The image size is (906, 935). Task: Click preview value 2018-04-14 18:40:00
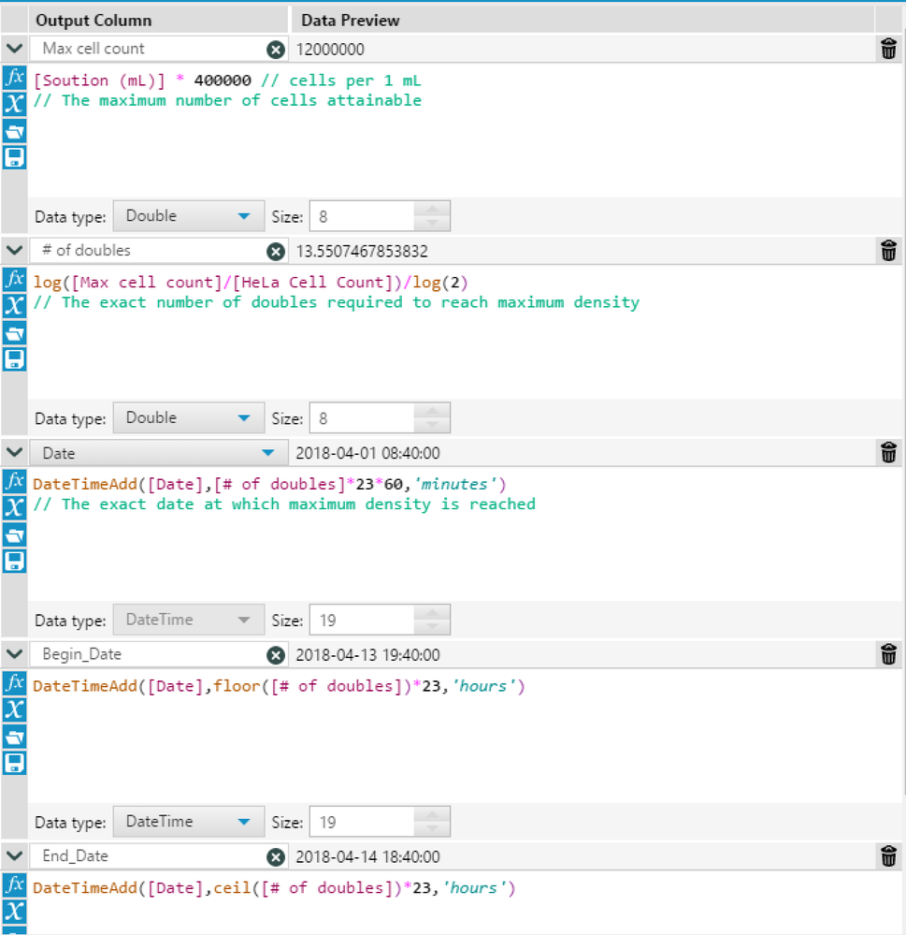tap(367, 857)
